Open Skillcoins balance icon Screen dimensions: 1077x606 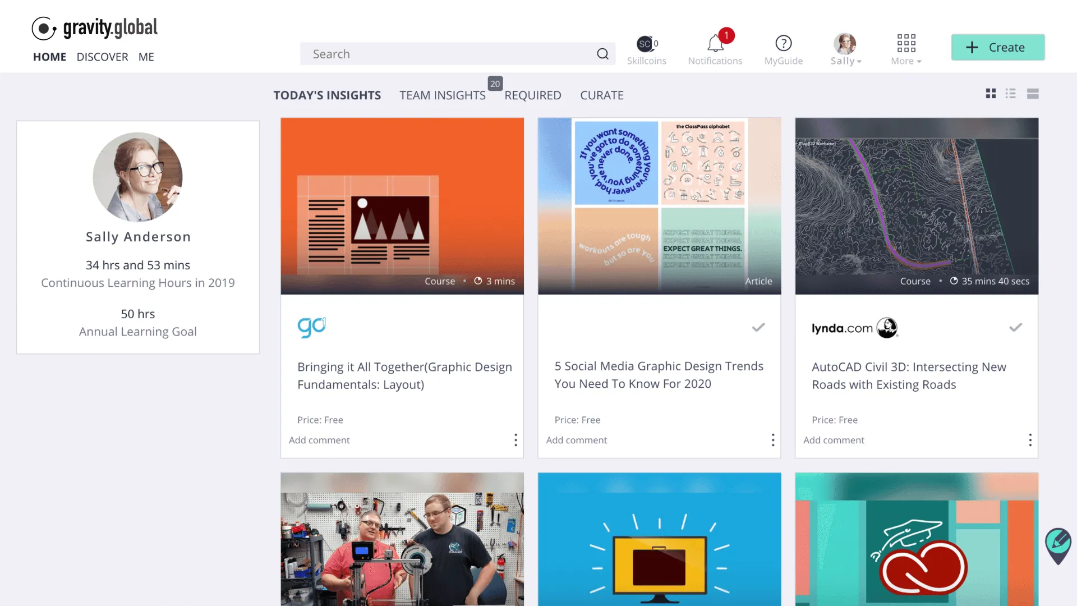[x=646, y=44]
